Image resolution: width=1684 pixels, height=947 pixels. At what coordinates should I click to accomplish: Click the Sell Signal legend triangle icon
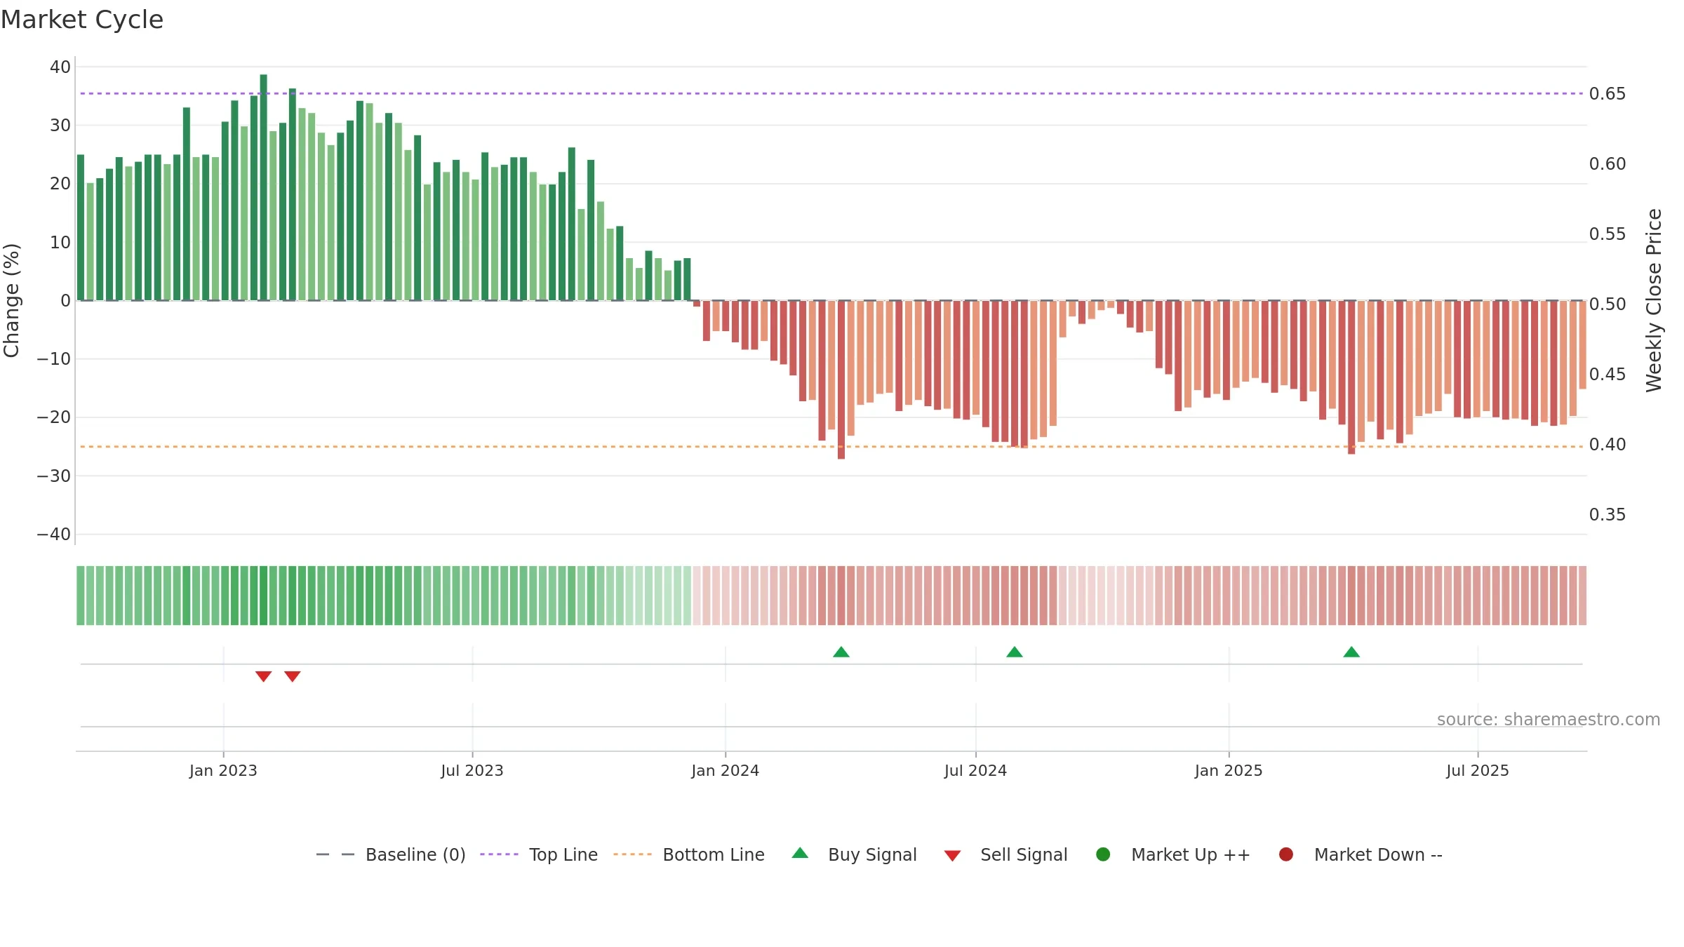coord(952,856)
